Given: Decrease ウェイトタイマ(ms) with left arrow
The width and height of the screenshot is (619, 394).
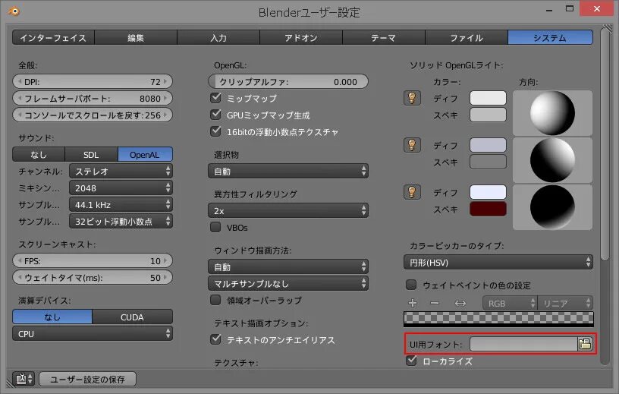Looking at the screenshot, I should [20, 277].
